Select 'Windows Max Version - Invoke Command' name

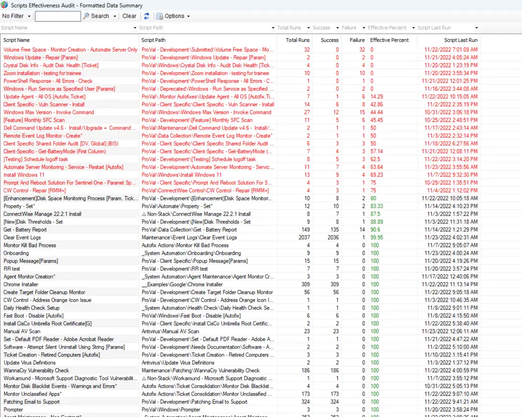(x=49, y=112)
